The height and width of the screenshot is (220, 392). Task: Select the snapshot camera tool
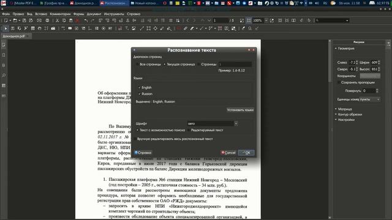(53, 29)
